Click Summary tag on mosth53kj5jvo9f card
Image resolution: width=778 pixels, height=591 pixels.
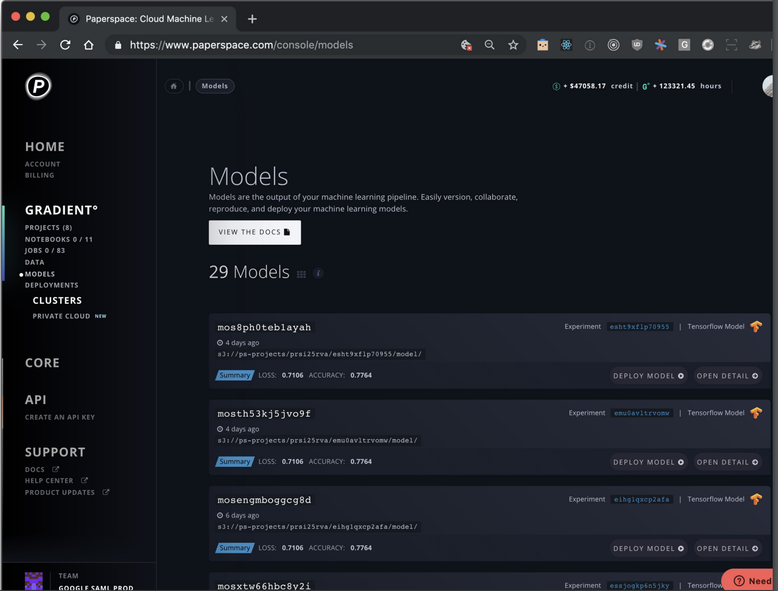pyautogui.click(x=235, y=462)
